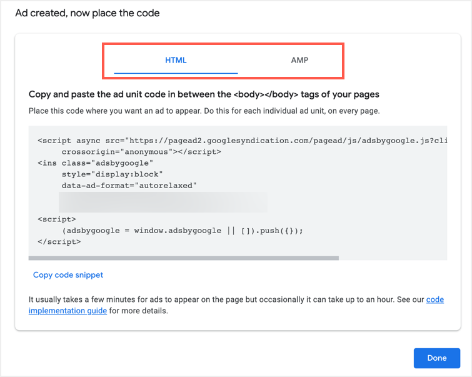Click the code box horizontal scrollbar thumb
This screenshot has height=377, width=472.
coord(183,258)
